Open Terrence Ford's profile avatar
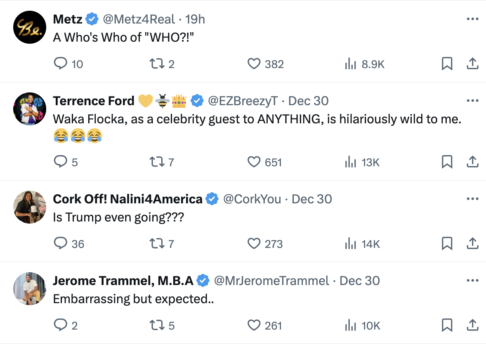486x344 pixels. [x=30, y=109]
